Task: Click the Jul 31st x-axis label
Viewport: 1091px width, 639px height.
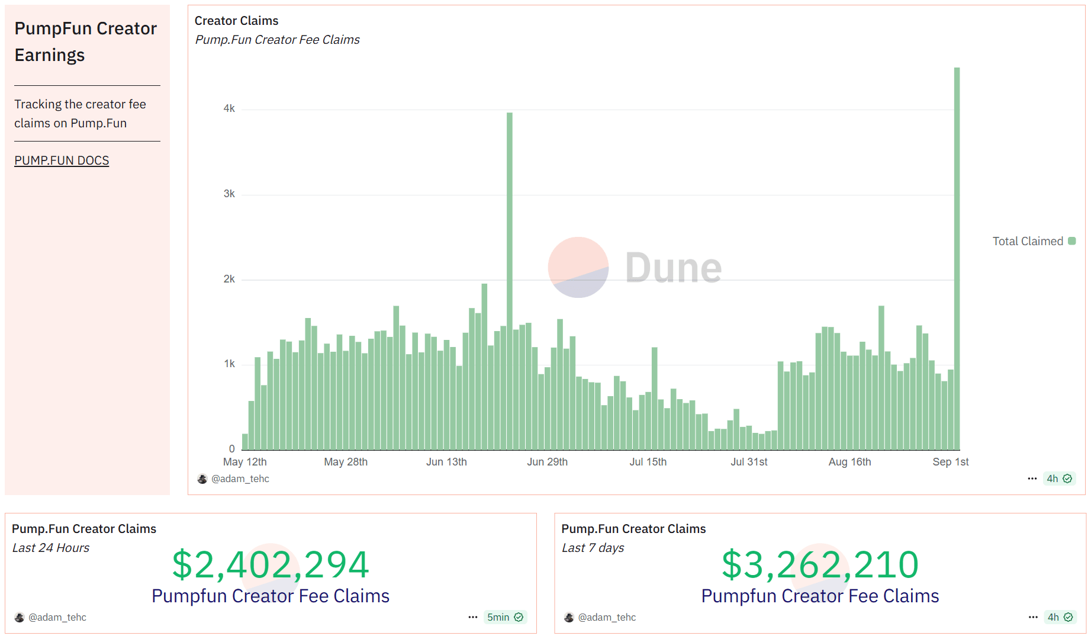Action: pyautogui.click(x=749, y=462)
